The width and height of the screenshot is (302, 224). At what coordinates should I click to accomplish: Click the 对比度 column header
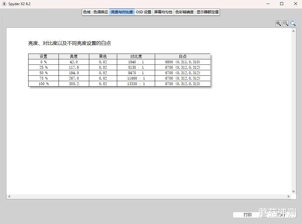point(136,56)
